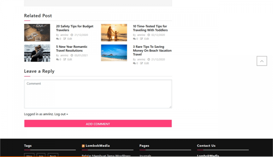The height and width of the screenshot is (157, 273).
Task: Open 5 New Year Romantic Travel Resolutions post
Action: (x=72, y=48)
